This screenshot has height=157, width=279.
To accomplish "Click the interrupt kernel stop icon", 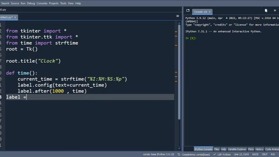I will click(275, 10).
